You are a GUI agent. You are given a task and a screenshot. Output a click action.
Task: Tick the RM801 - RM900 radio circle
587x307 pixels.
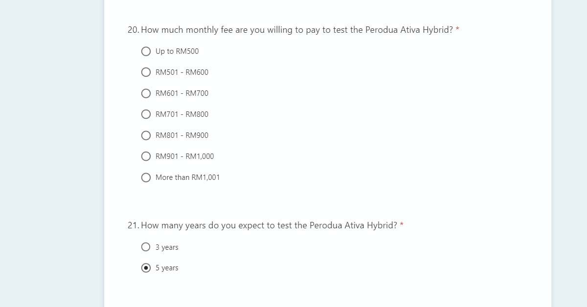pyautogui.click(x=146, y=135)
